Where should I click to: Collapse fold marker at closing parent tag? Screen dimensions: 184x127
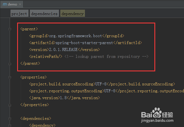tap(10, 64)
